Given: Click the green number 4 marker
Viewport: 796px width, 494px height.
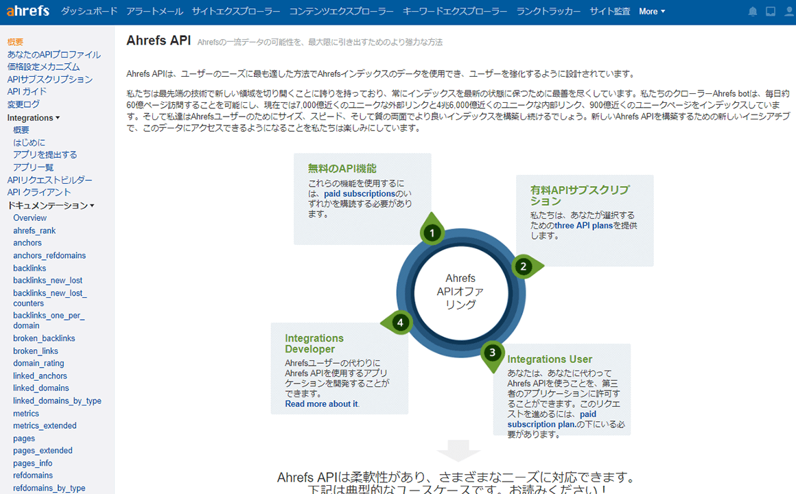Looking at the screenshot, I should 400,322.
